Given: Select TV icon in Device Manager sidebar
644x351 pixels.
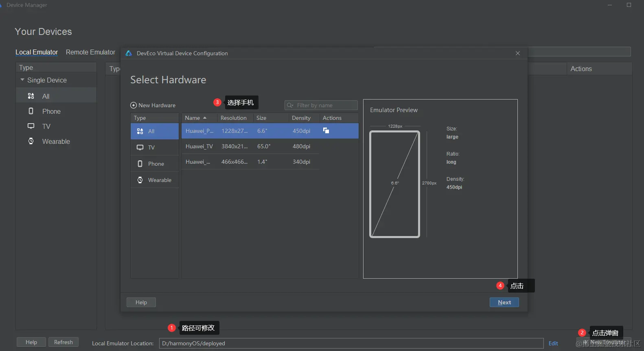Looking at the screenshot, I should point(31,126).
